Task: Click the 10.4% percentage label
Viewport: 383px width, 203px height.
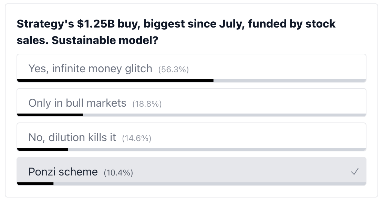Action: (x=118, y=172)
